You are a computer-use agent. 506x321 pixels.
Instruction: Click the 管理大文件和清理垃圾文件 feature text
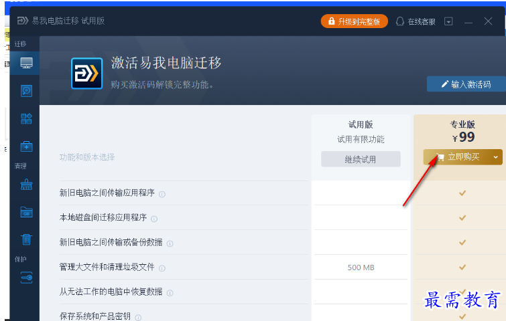[107, 267]
